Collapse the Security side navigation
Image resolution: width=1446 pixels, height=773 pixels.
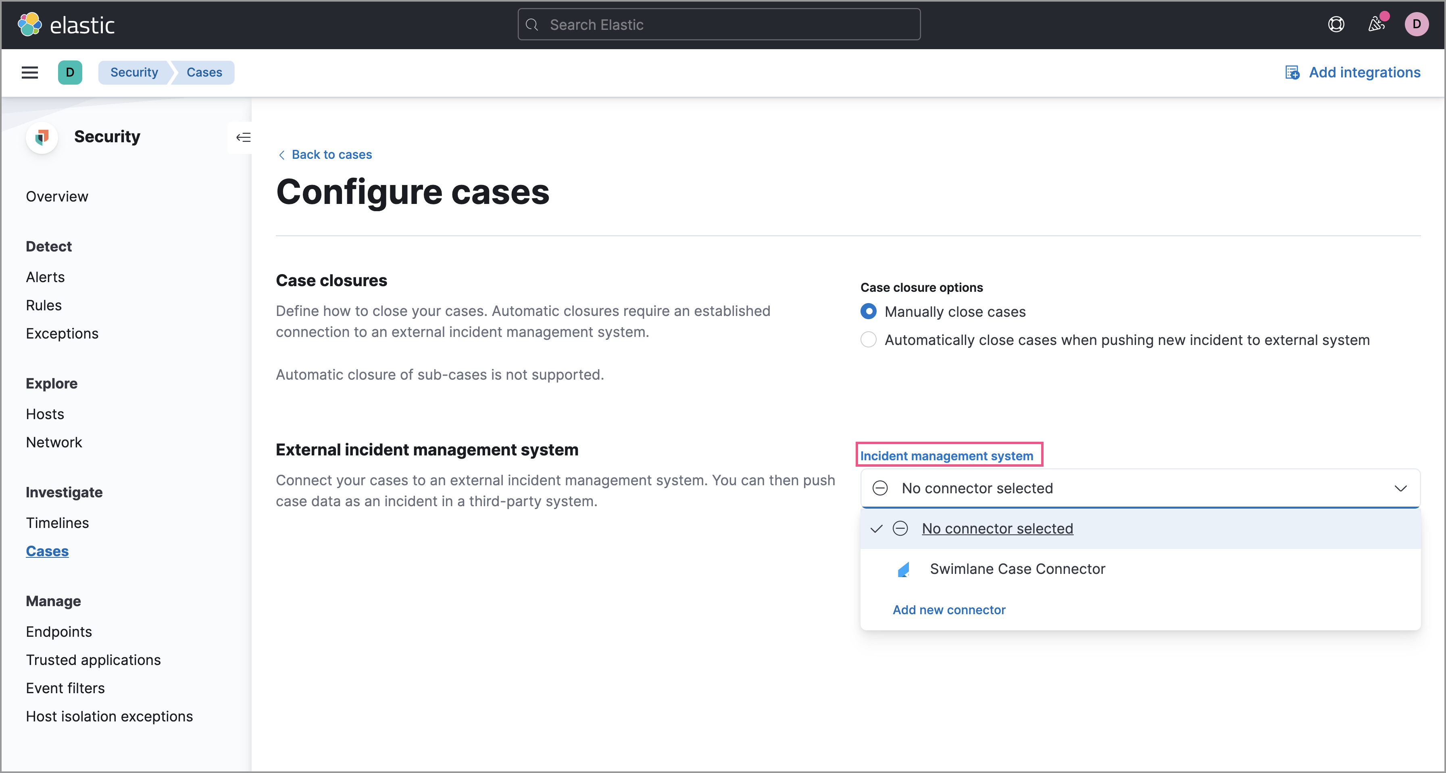tap(243, 137)
